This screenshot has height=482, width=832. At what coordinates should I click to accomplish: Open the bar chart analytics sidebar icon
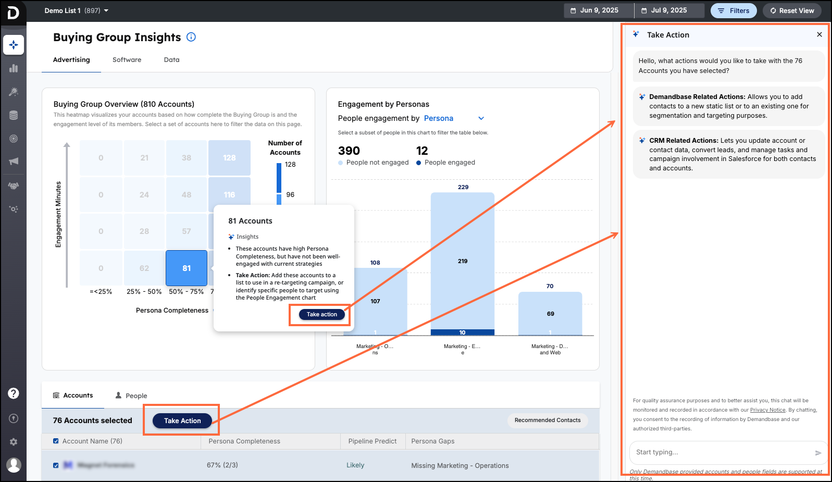pos(14,68)
